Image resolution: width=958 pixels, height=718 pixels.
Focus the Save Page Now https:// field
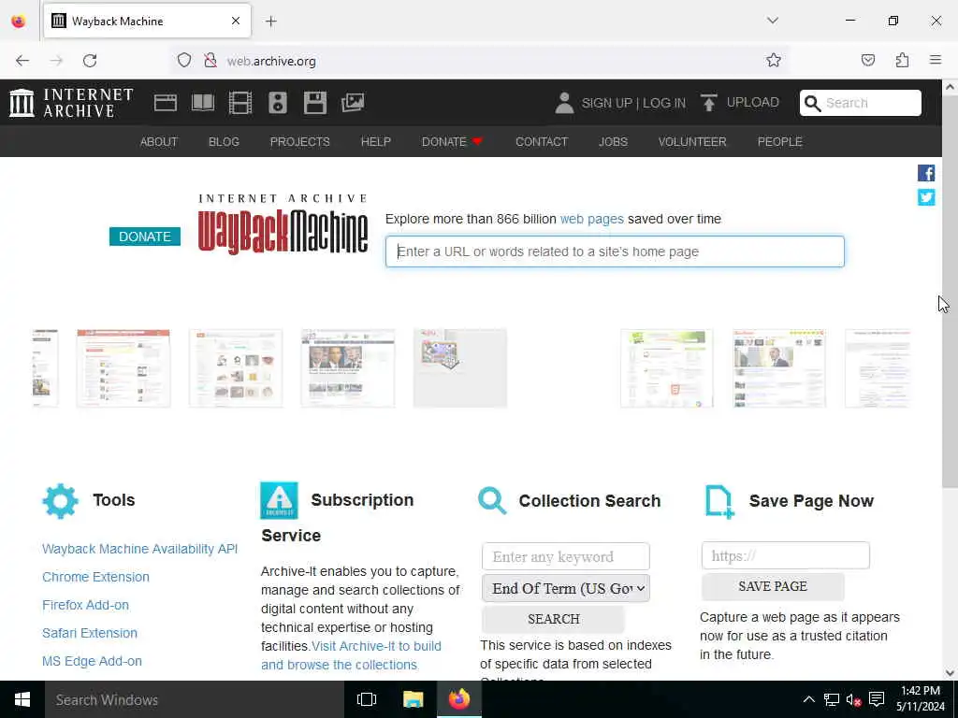point(786,555)
